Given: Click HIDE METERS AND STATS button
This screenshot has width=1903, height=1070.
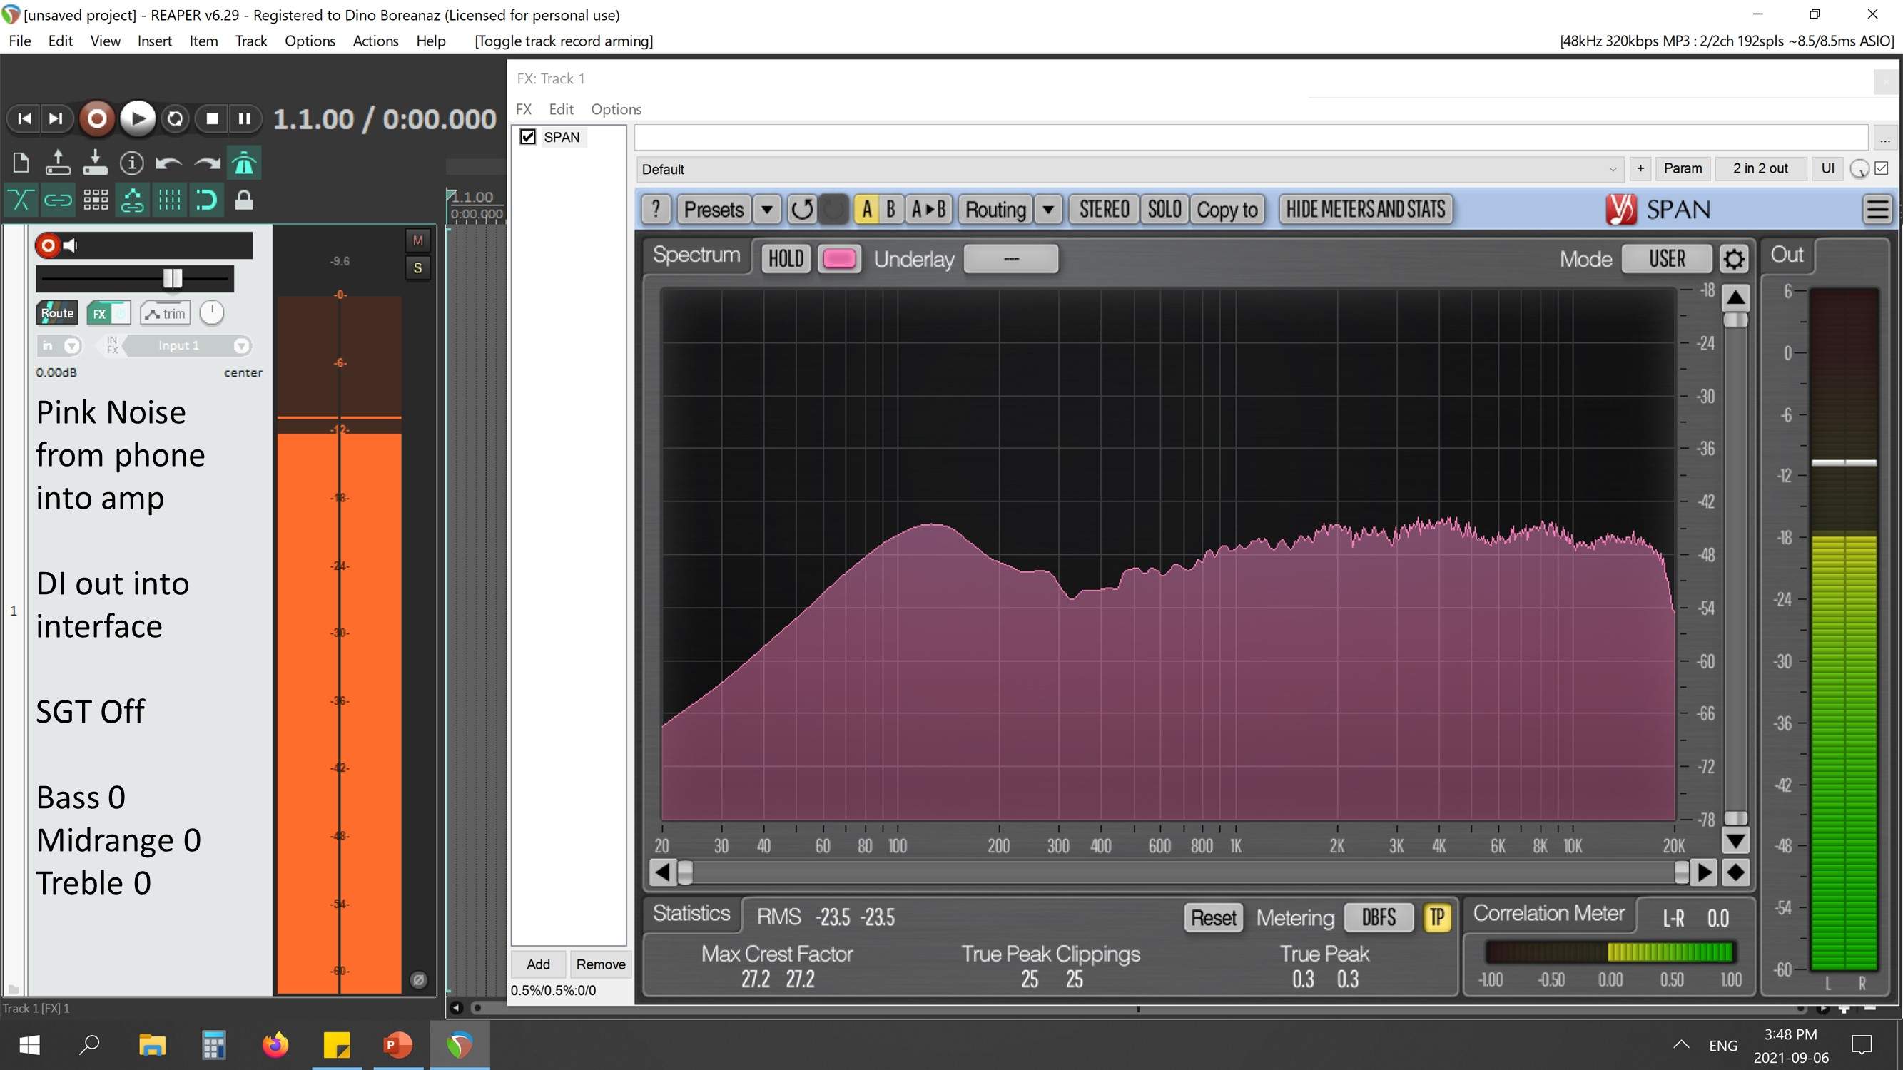Looking at the screenshot, I should [1365, 209].
